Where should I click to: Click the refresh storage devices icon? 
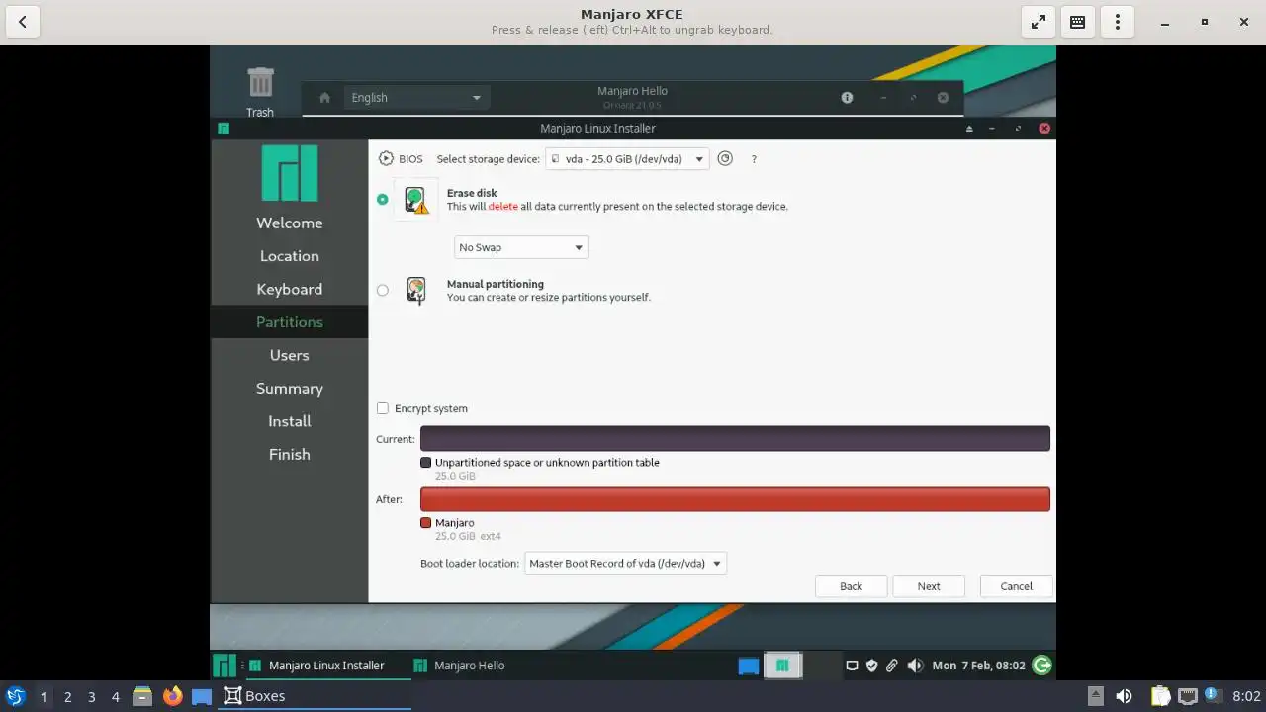(x=725, y=158)
